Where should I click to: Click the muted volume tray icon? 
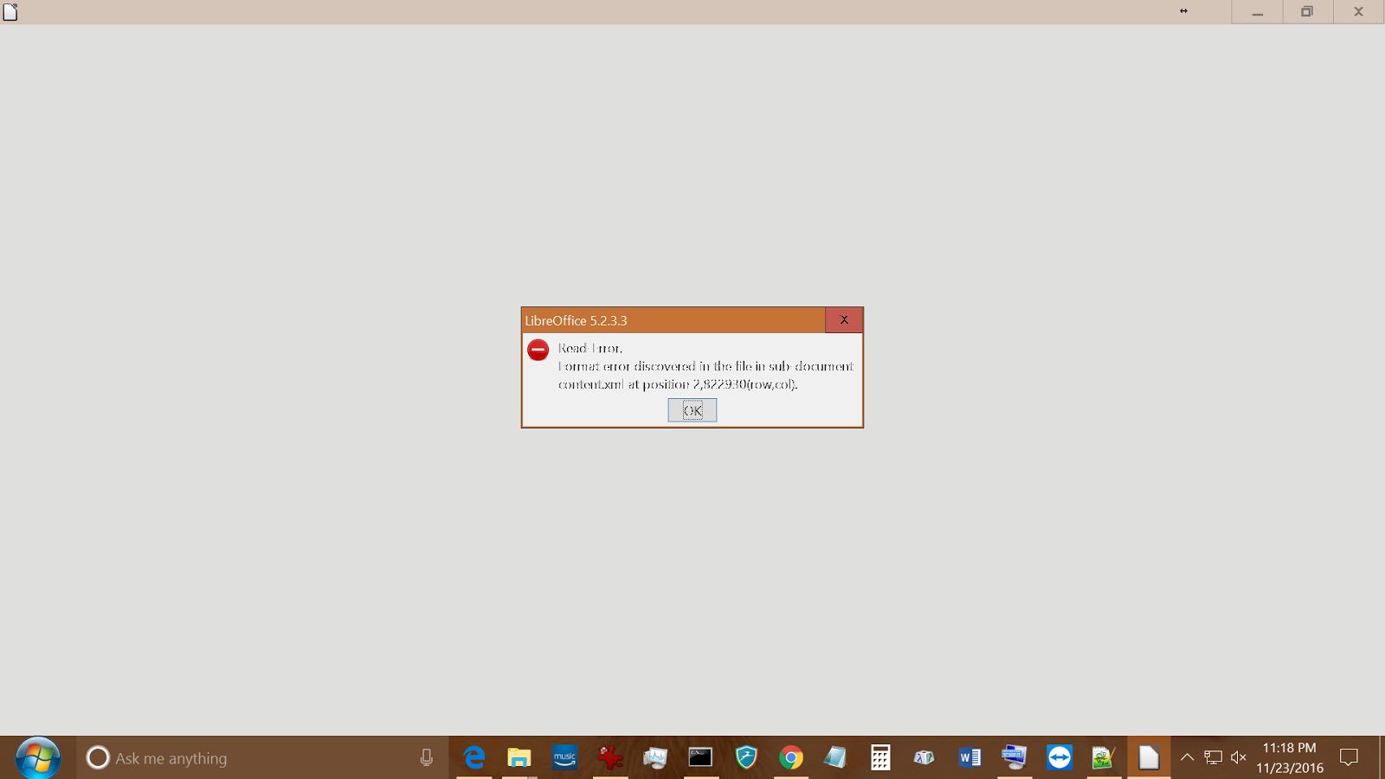pyautogui.click(x=1239, y=758)
